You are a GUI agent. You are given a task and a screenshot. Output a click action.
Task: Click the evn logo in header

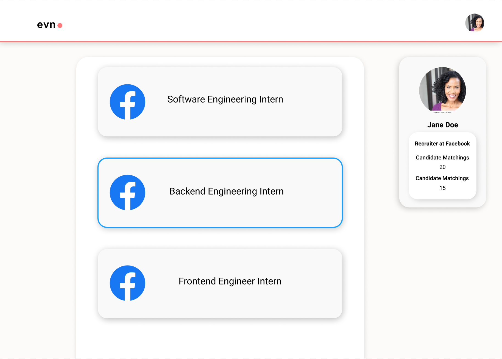(50, 25)
